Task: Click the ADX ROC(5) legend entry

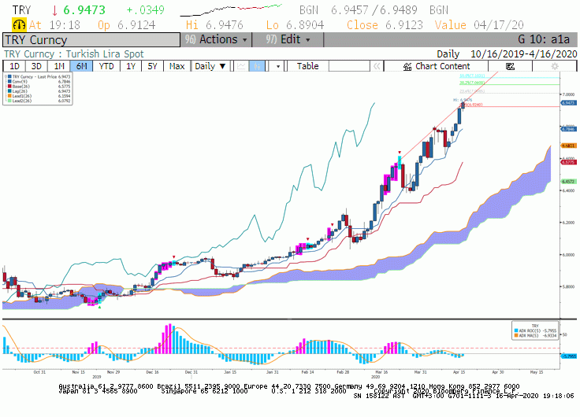Action: coord(535,330)
